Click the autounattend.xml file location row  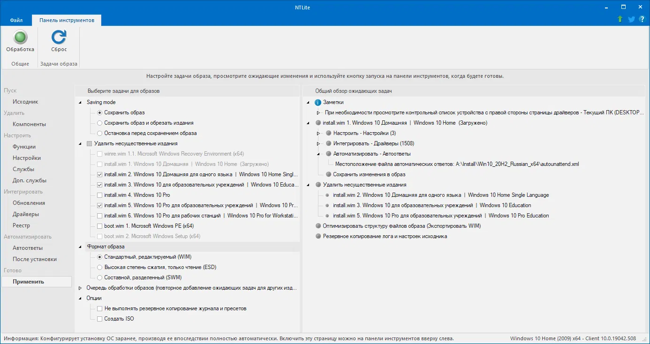click(x=457, y=164)
